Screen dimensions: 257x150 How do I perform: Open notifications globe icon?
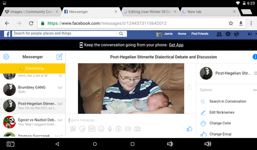click(x=237, y=34)
